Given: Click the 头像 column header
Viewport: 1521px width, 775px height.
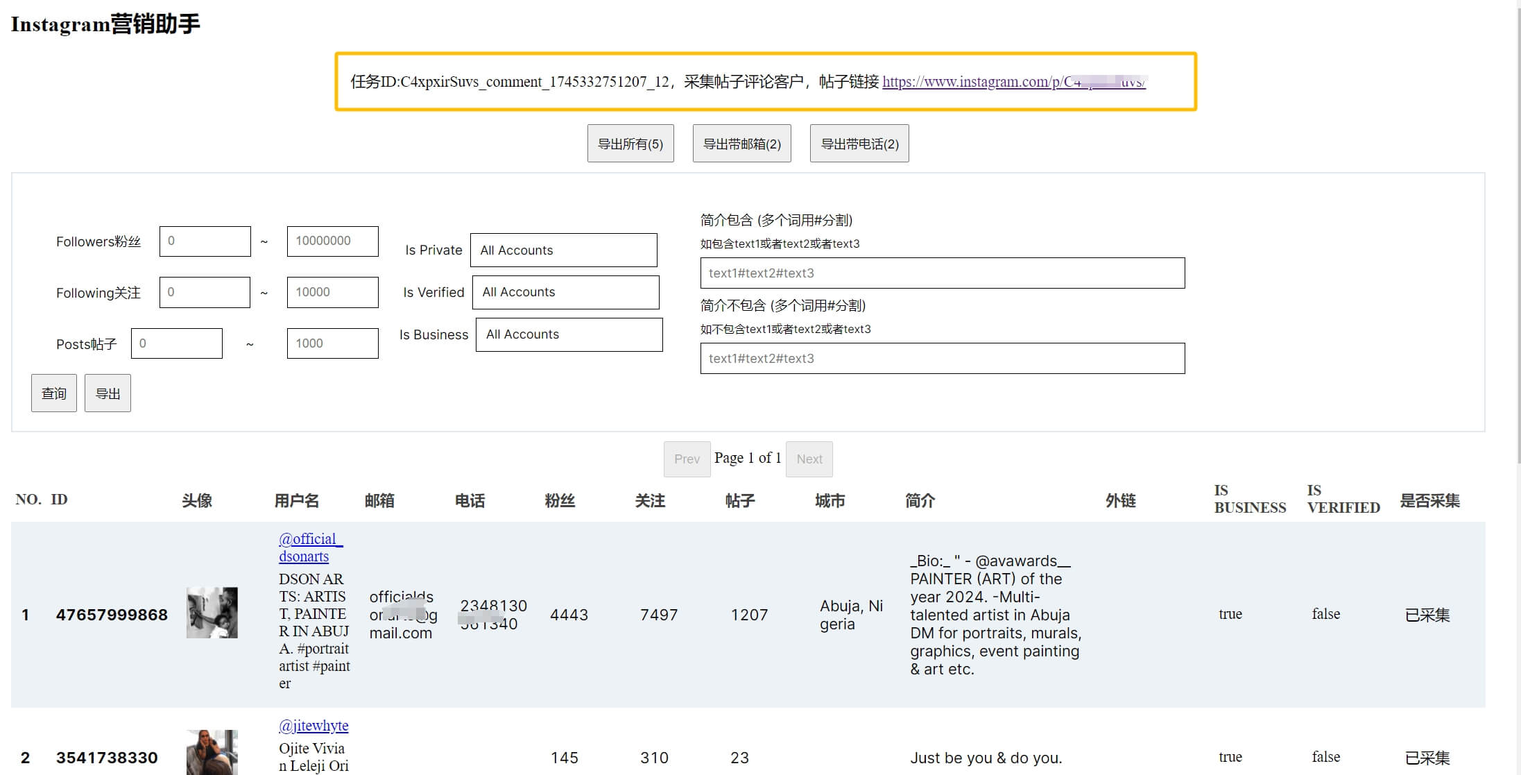Looking at the screenshot, I should tap(197, 501).
